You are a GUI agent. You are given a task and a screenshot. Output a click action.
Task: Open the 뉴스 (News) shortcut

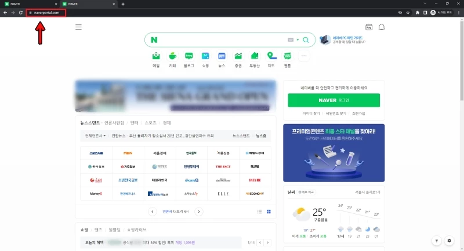pyautogui.click(x=222, y=60)
